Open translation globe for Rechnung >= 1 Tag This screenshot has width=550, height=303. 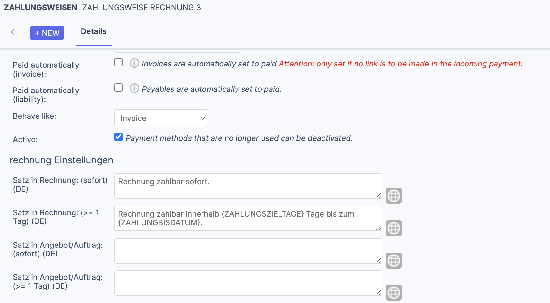coord(394,228)
